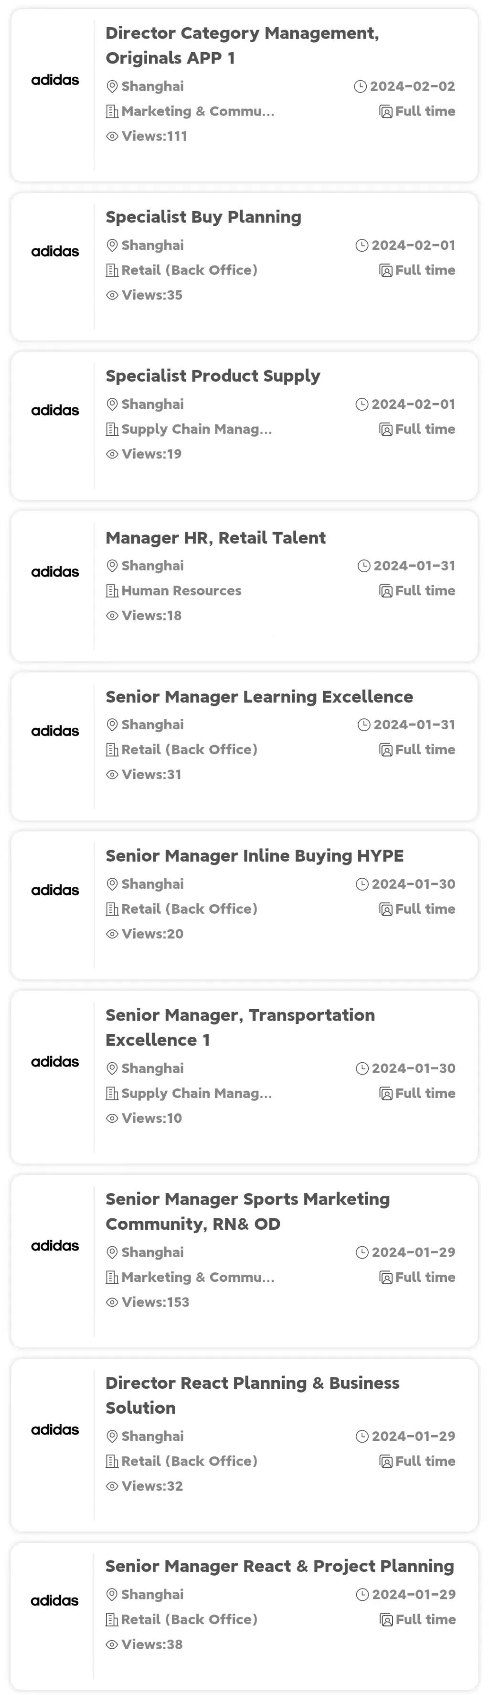Click adidas logo on Senior Manager Learning Excellence card
Viewport: 489px width, 1695px height.
click(54, 731)
